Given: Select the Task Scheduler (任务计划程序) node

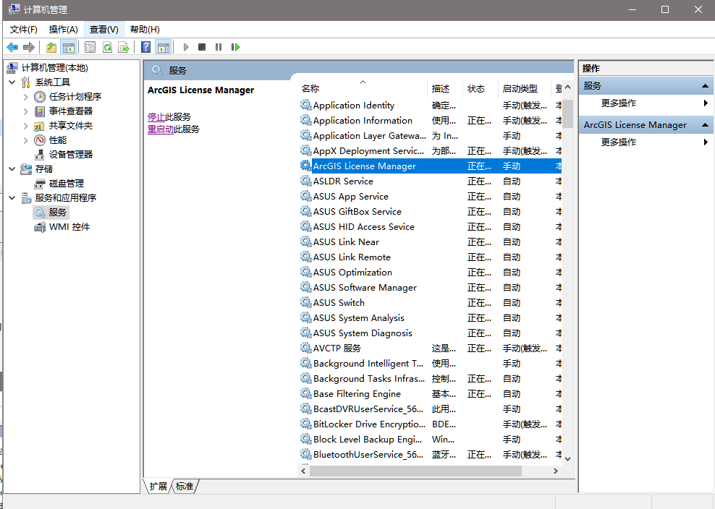Looking at the screenshot, I should click(x=75, y=97).
